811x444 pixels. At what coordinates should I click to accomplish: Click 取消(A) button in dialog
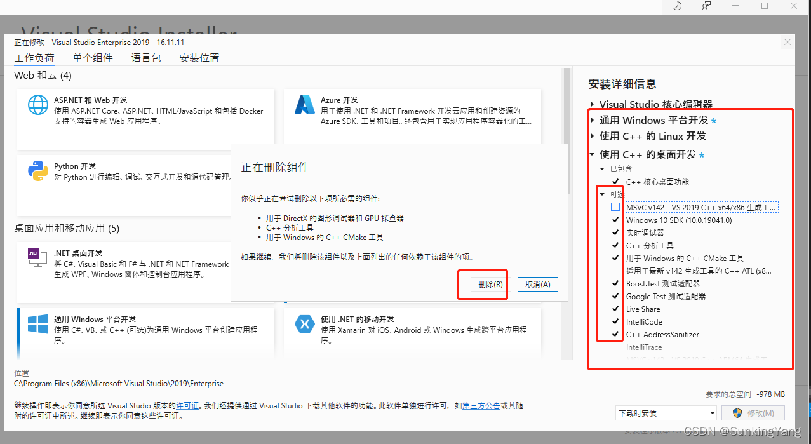[538, 284]
